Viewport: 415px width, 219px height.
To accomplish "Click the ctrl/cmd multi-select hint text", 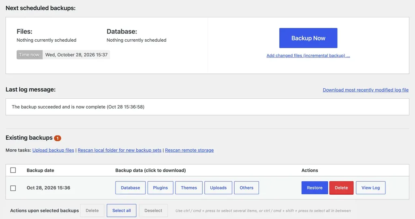I will click(x=263, y=211).
